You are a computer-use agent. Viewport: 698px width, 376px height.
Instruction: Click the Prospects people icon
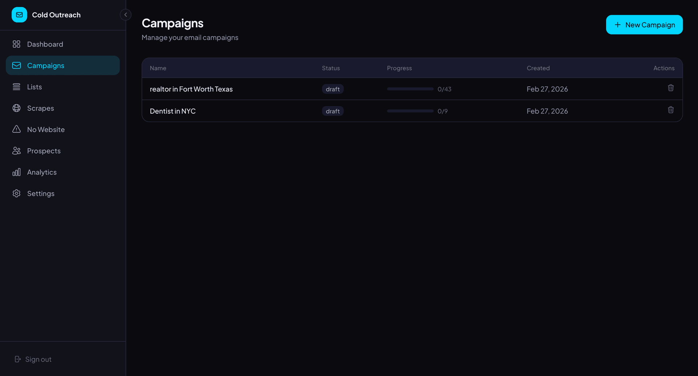click(16, 151)
